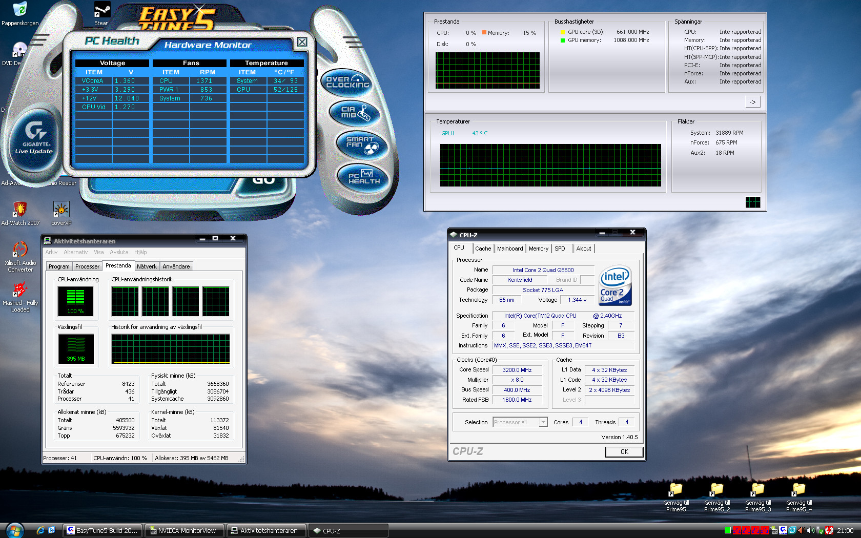The width and height of the screenshot is (861, 538).
Task: Click the 3200.0 MHz core speed value
Action: click(x=517, y=370)
